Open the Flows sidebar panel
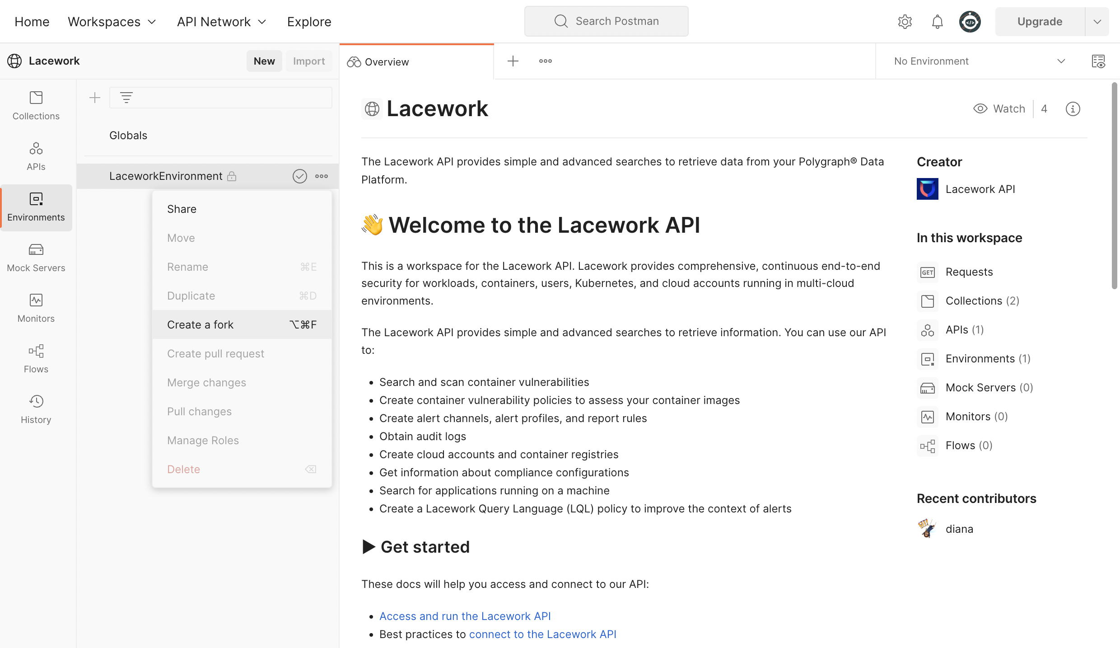 (36, 358)
